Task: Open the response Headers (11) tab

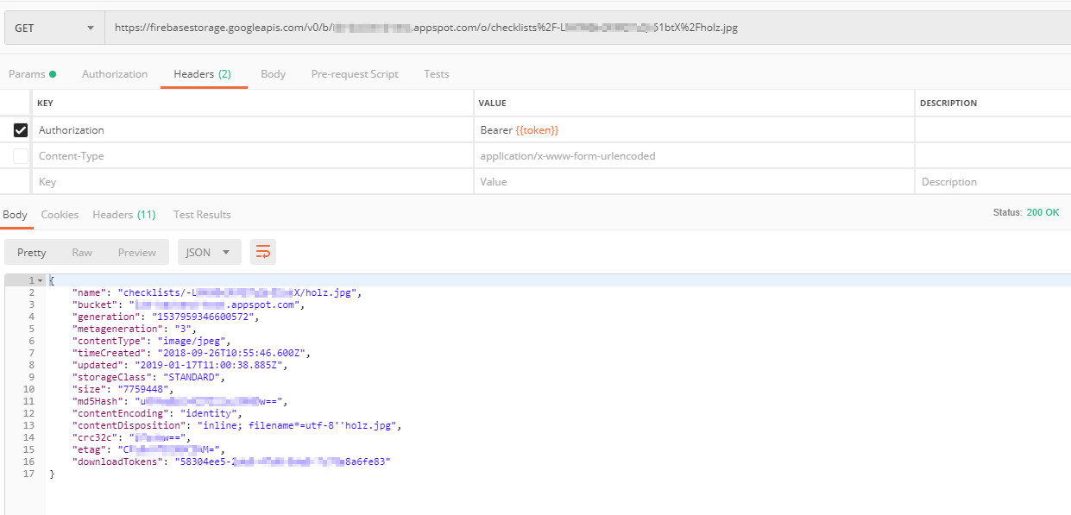Action: [124, 215]
